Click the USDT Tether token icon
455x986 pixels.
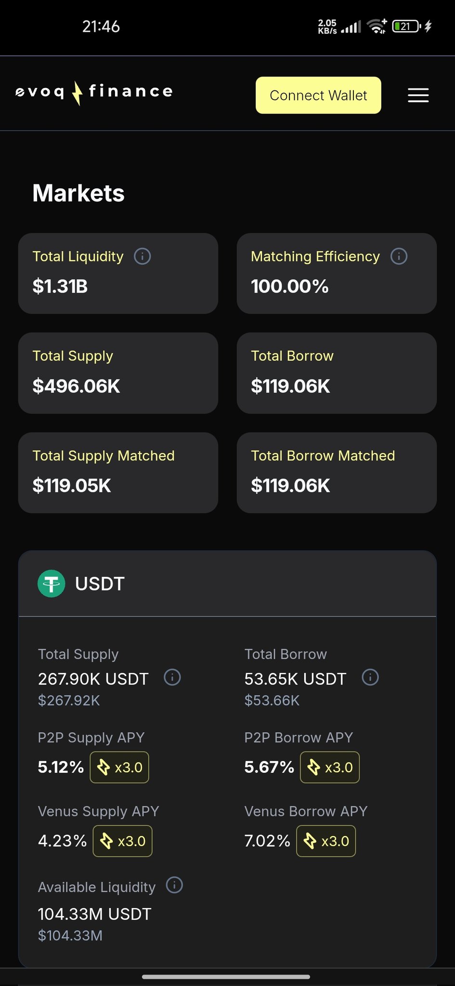pos(52,584)
